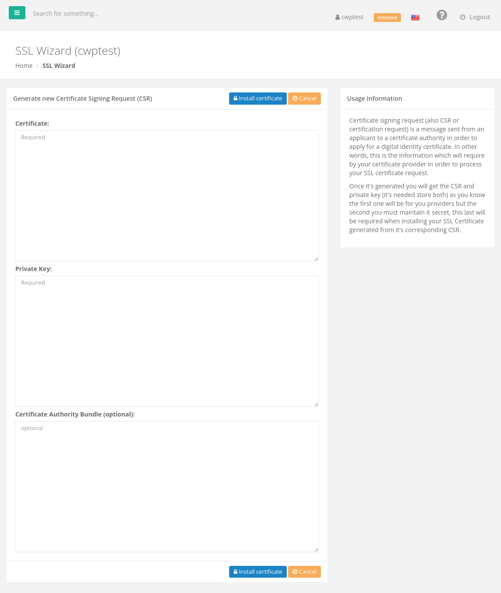This screenshot has width=501, height=593.
Task: Select the US flag language icon
Action: point(415,18)
